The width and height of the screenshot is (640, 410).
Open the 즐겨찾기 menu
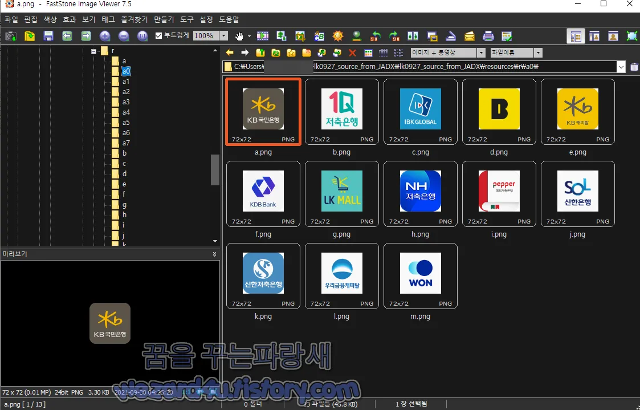coord(134,19)
